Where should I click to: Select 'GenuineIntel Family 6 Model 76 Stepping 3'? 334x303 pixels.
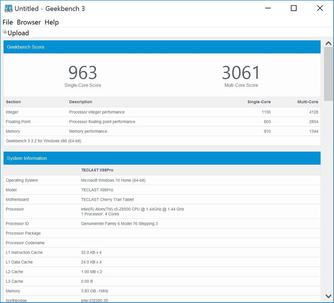click(119, 223)
